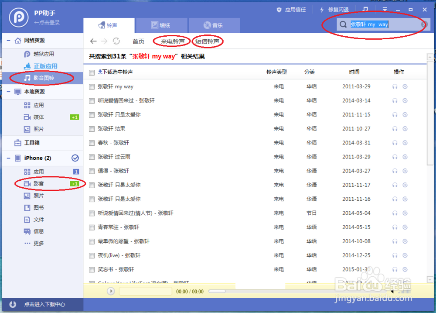Screen dimensions: 436x313
Task: Click 点击进入下载中心
Action: (x=44, y=304)
